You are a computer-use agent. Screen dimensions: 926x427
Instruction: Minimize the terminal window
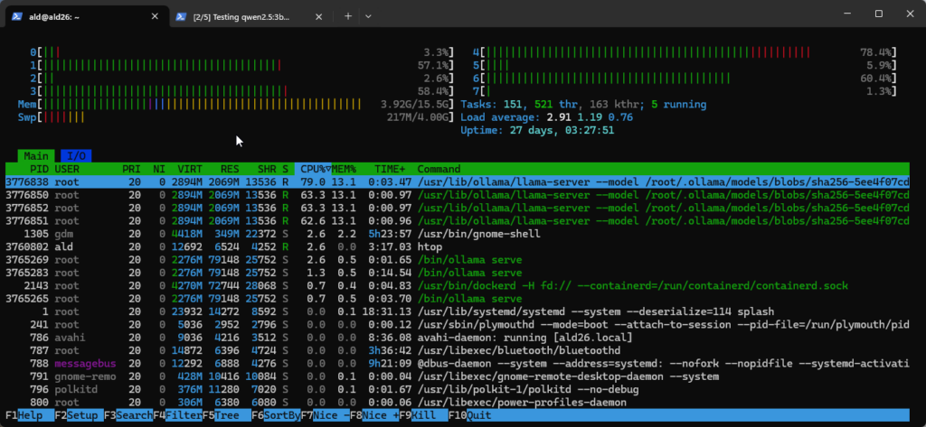(847, 14)
